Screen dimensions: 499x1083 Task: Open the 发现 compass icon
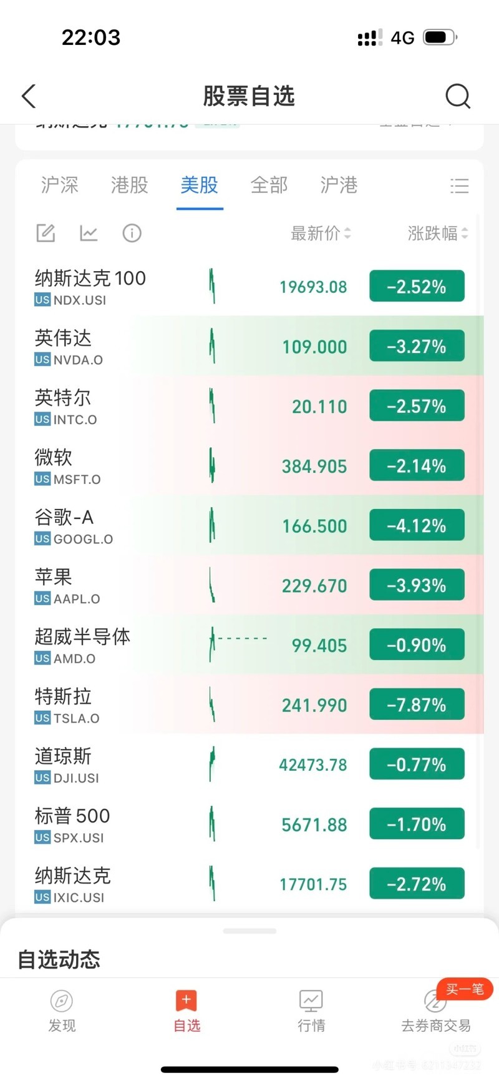point(62,1001)
